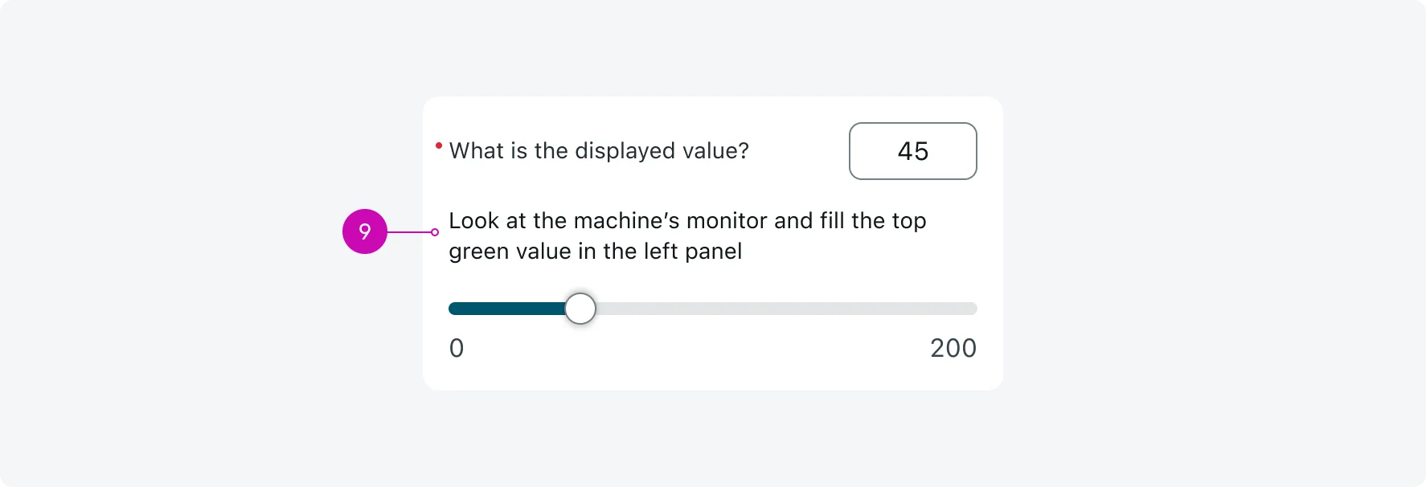This screenshot has height=487, width=1426.
Task: Click the magenta annotation badge labeled 9
Action: (x=366, y=232)
